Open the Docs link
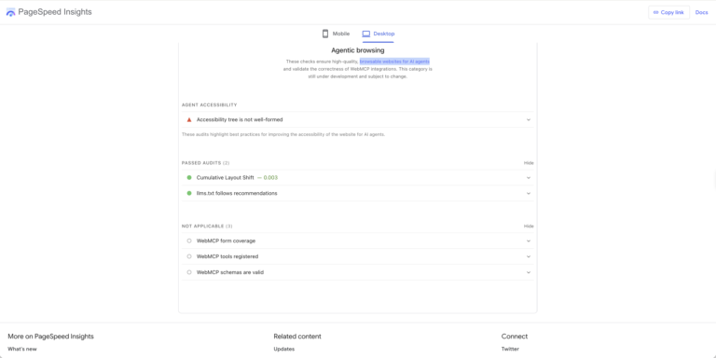The image size is (716, 358). [x=701, y=12]
